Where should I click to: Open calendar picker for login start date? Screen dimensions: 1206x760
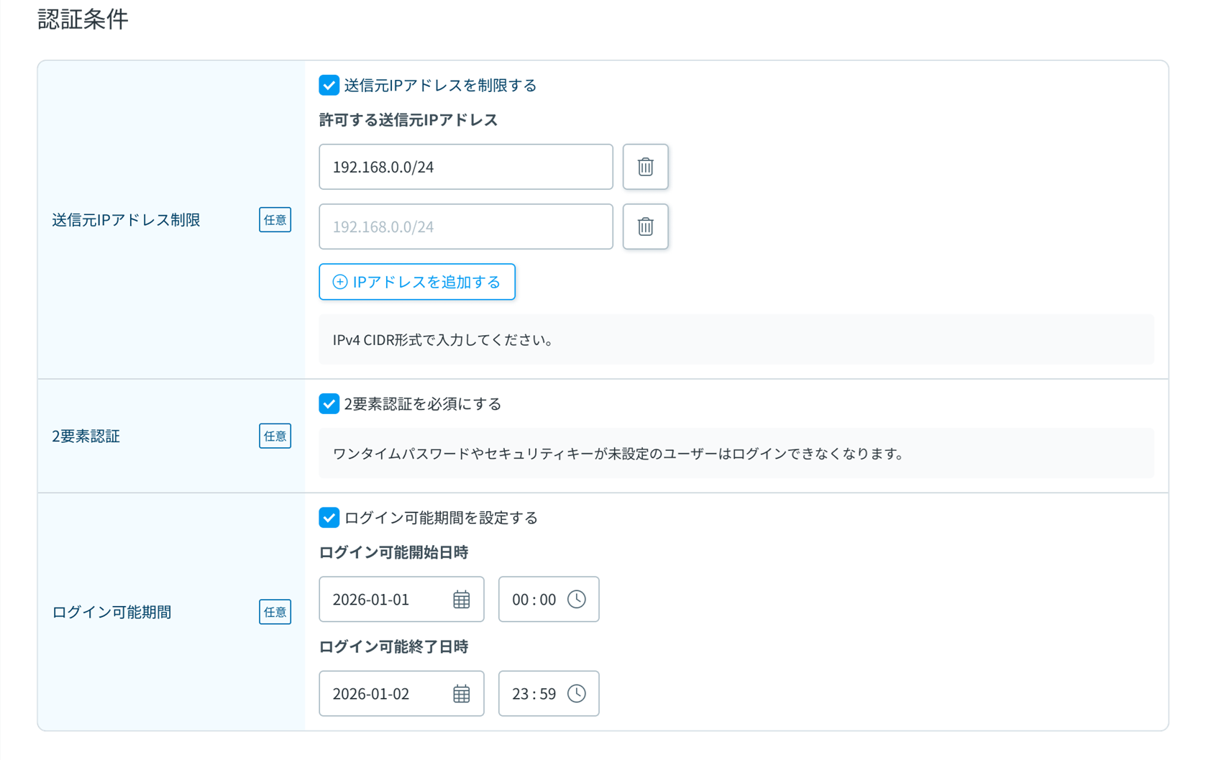(461, 600)
